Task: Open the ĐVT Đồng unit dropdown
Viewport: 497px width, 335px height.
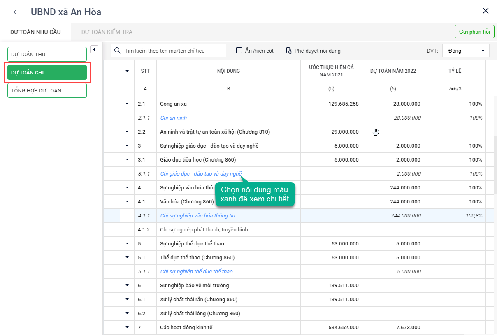Action: point(466,51)
